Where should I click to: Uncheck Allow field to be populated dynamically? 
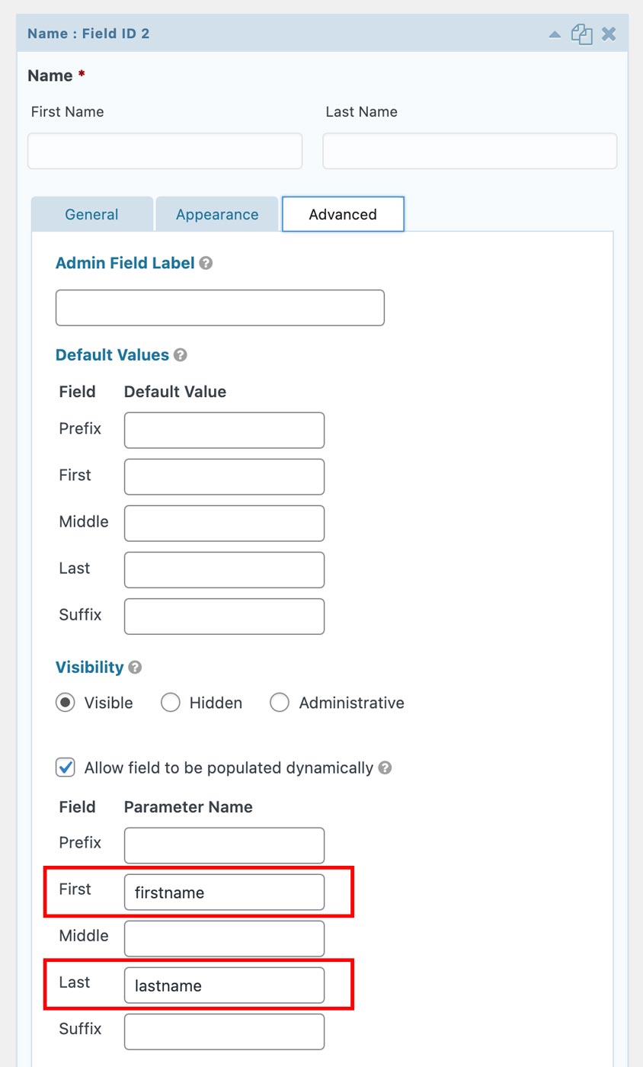pyautogui.click(x=66, y=767)
